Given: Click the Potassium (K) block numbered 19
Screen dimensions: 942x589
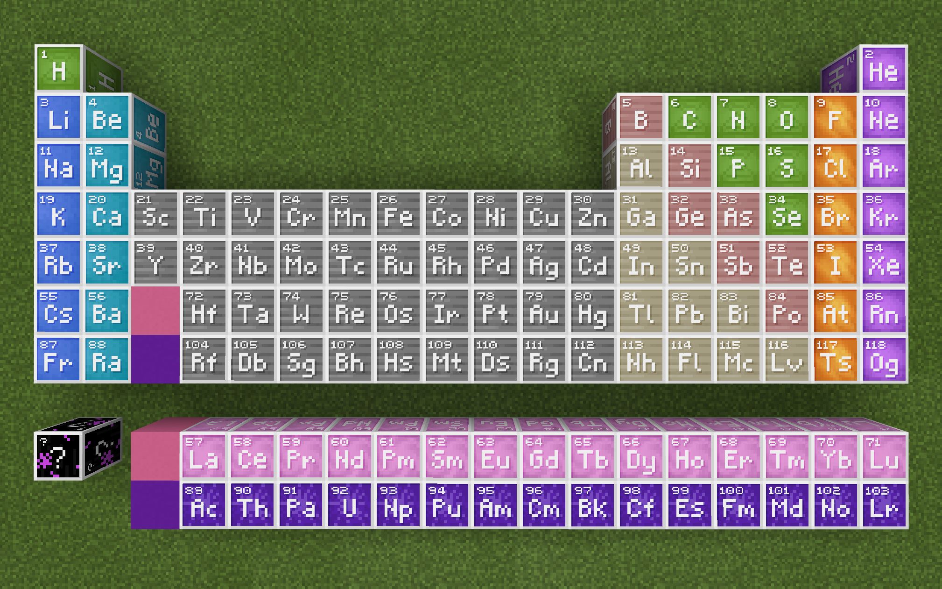Looking at the screenshot, I should coord(58,214).
